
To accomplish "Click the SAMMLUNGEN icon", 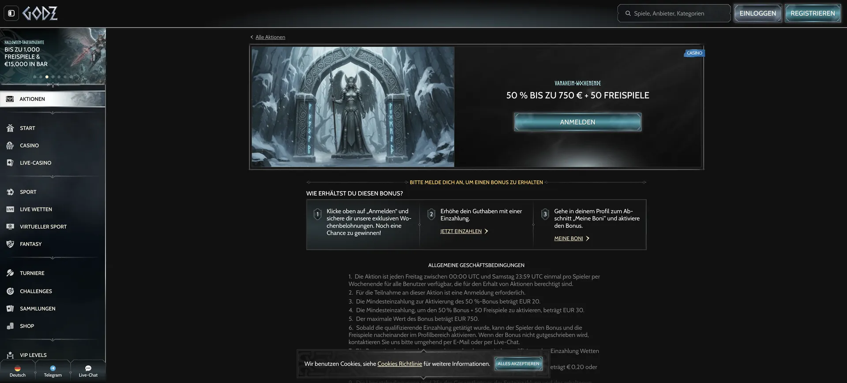I will click(x=10, y=309).
